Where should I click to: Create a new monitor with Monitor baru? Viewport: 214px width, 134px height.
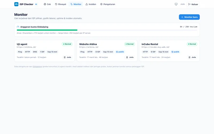pyautogui.click(x=189, y=17)
